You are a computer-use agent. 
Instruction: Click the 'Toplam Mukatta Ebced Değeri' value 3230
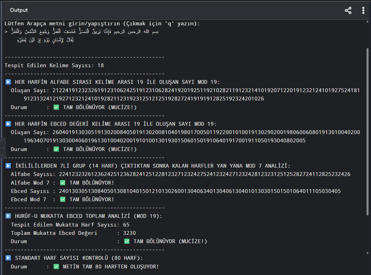[129, 233]
